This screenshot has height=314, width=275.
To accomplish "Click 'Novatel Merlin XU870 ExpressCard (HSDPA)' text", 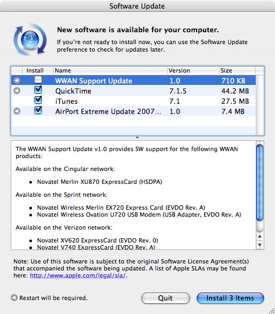I will [99, 182].
